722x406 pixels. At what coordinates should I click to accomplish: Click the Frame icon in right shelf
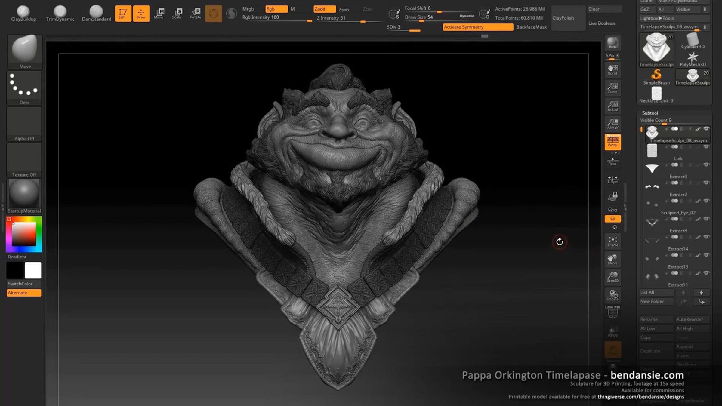point(612,241)
